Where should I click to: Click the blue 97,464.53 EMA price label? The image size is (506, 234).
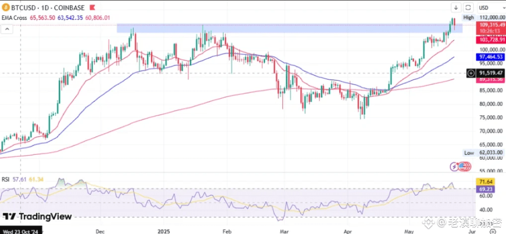click(x=490, y=57)
